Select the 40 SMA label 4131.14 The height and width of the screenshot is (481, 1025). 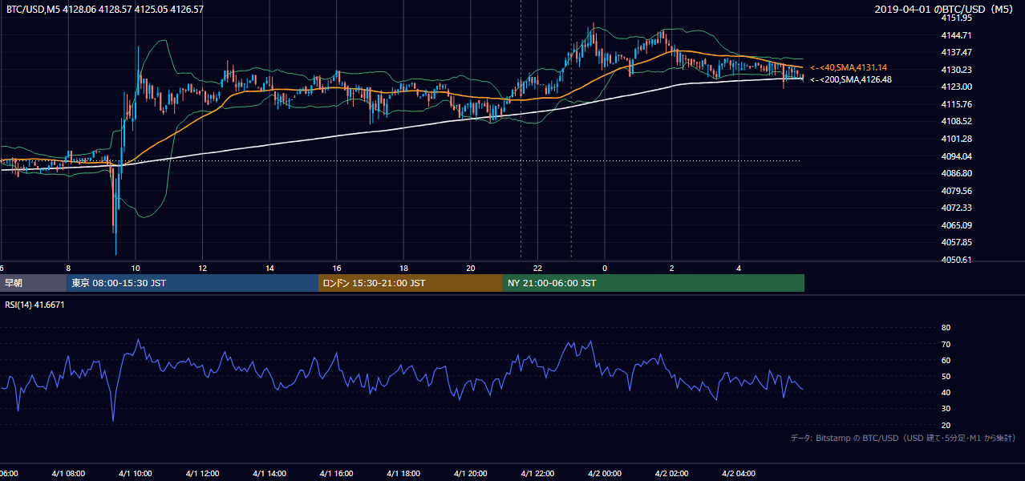849,67
